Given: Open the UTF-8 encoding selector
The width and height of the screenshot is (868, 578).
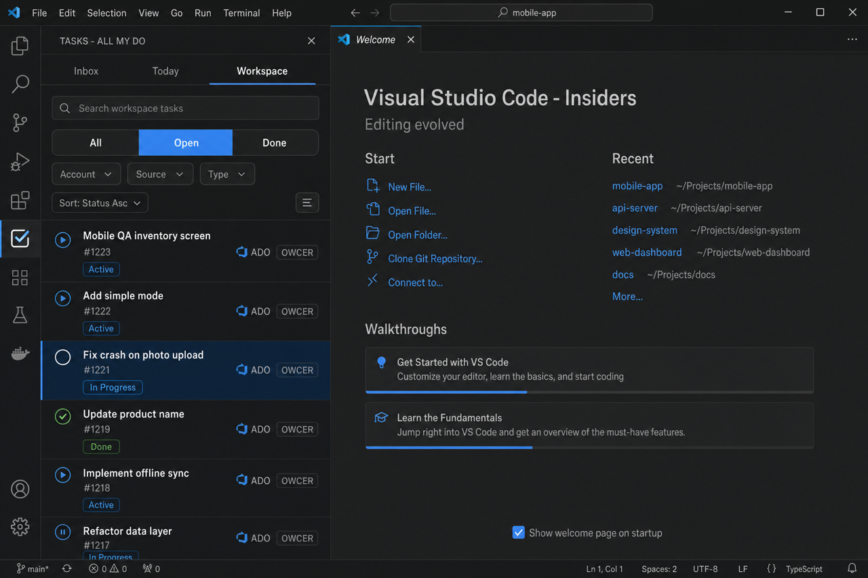Looking at the screenshot, I should [x=705, y=569].
